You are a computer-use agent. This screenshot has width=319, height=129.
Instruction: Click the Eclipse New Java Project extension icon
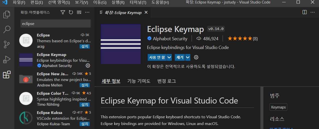point(26,79)
